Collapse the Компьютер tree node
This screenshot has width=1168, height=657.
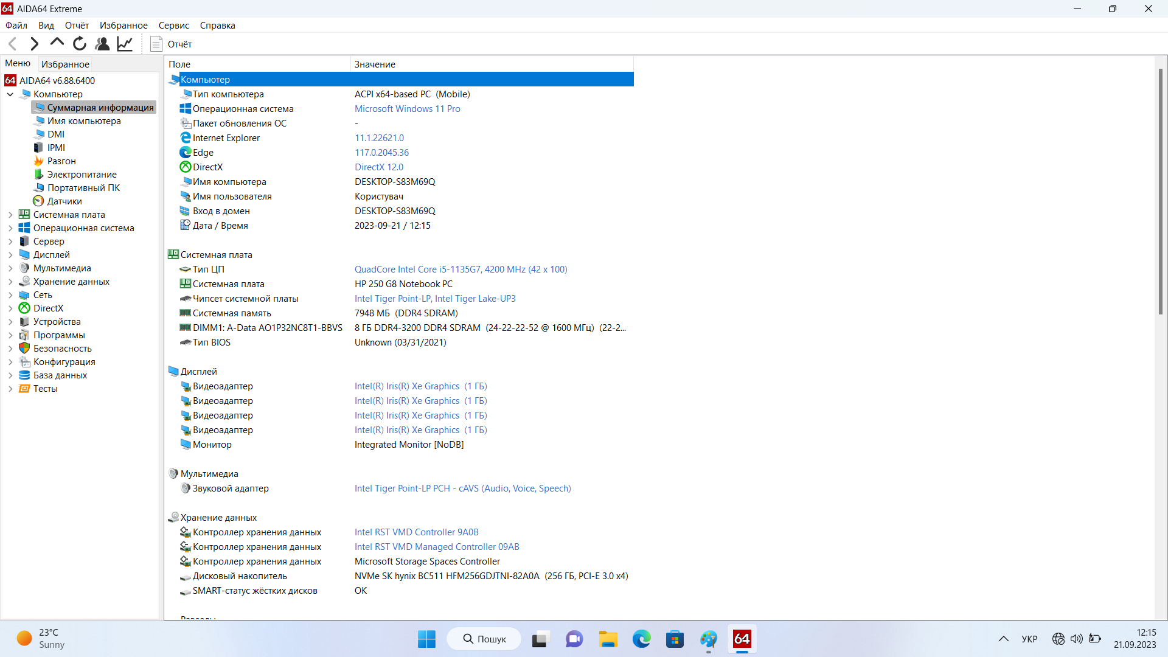(10, 94)
